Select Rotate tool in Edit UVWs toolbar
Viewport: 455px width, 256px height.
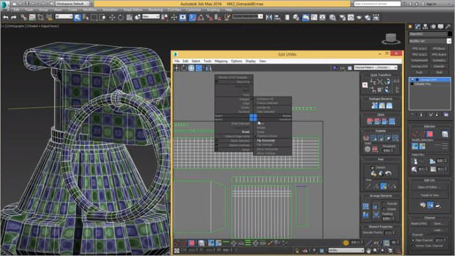[184, 68]
